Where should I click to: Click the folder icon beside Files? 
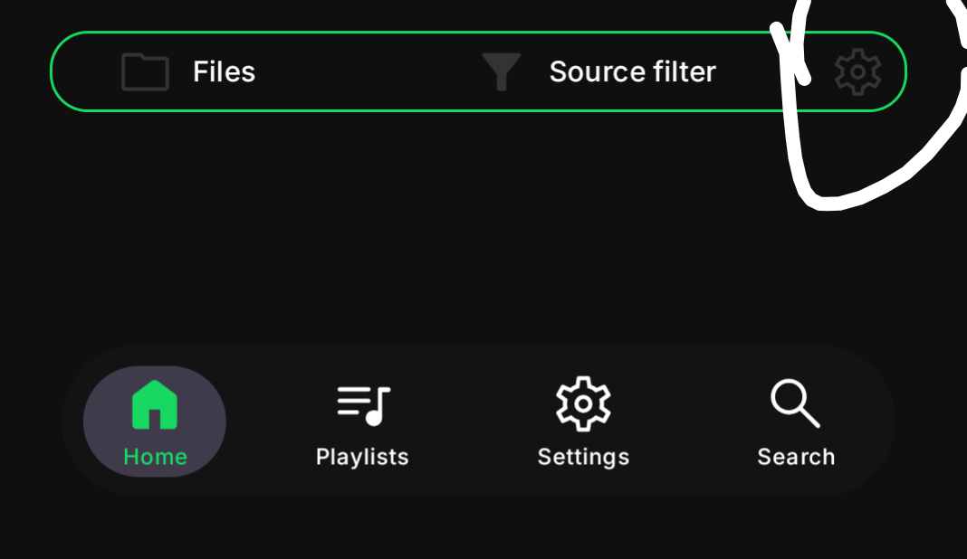(145, 72)
